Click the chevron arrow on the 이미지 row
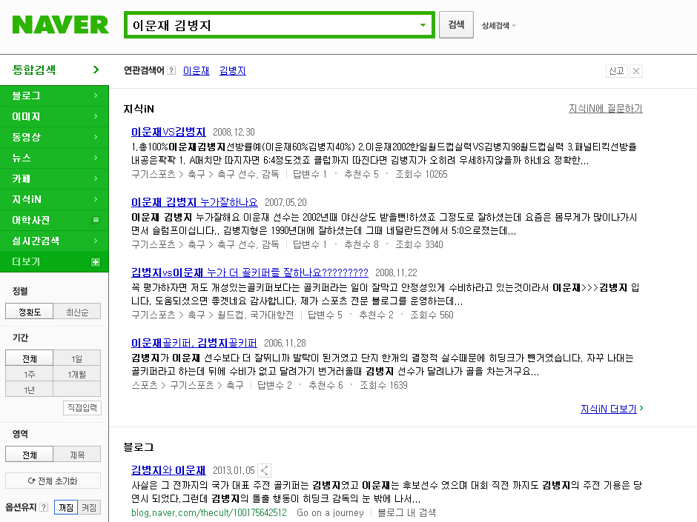 96,116
